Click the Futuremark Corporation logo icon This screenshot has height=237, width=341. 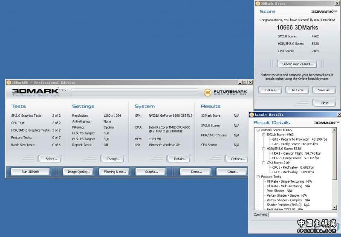pos(207,93)
